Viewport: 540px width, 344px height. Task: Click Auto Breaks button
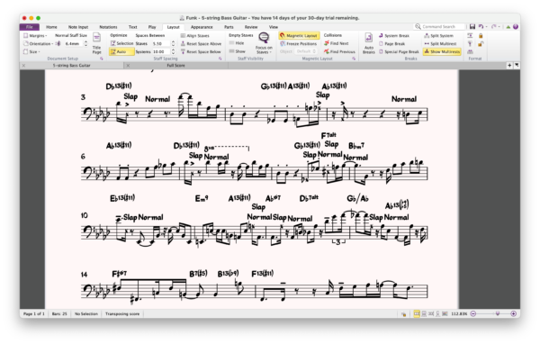pyautogui.click(x=369, y=43)
